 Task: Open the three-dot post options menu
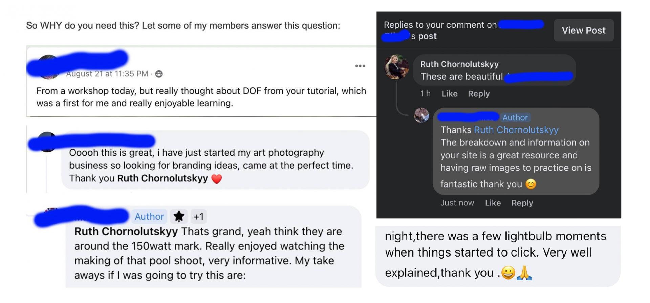[360, 66]
